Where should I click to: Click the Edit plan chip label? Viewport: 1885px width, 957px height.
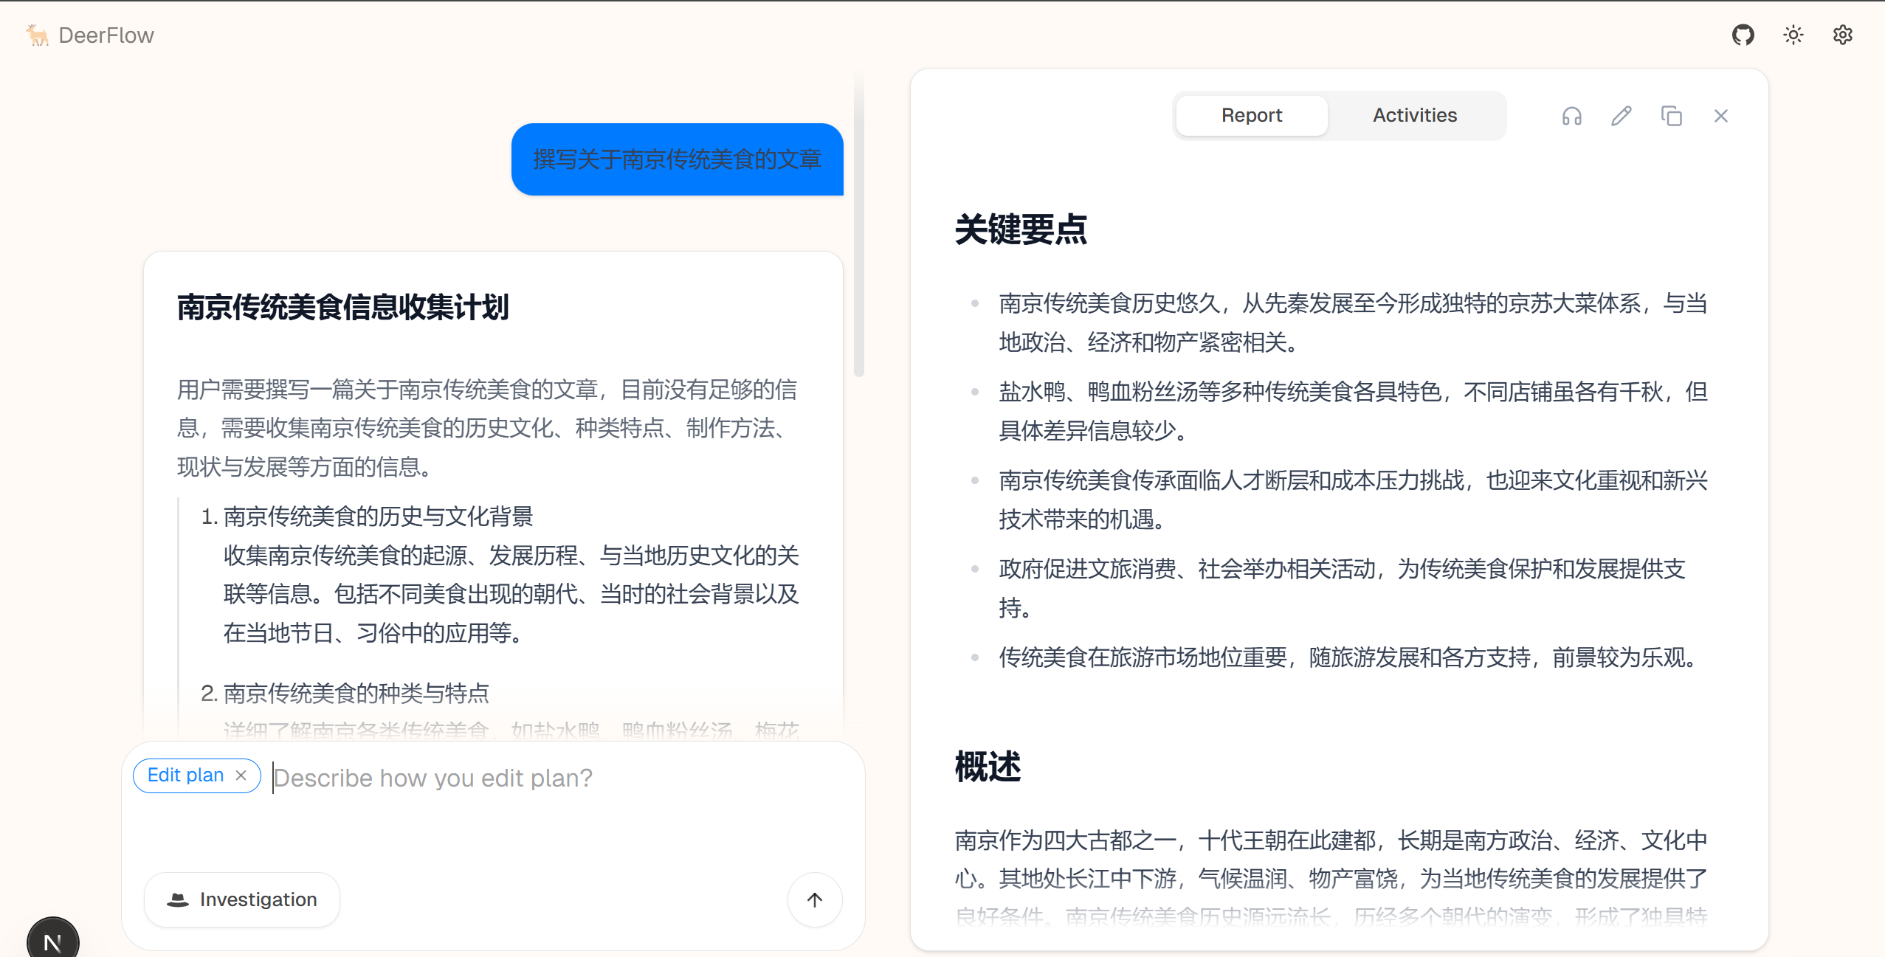pyautogui.click(x=185, y=775)
